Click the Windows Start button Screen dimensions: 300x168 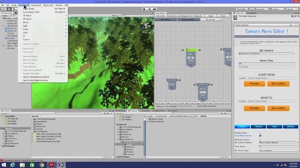click(4, 165)
